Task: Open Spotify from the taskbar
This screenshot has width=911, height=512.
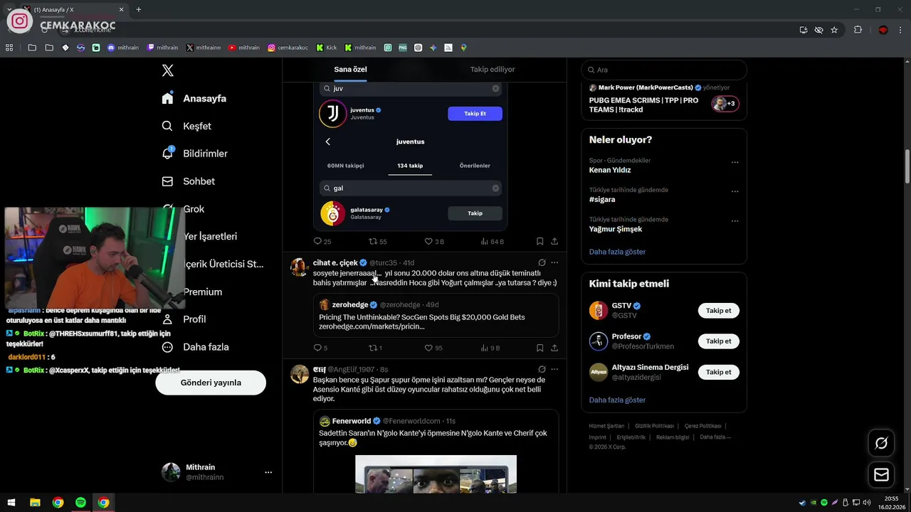Action: (80, 503)
